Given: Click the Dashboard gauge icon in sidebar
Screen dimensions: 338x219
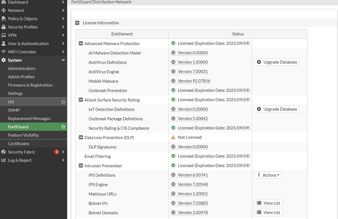Looking at the screenshot, I should click(x=3, y=2).
